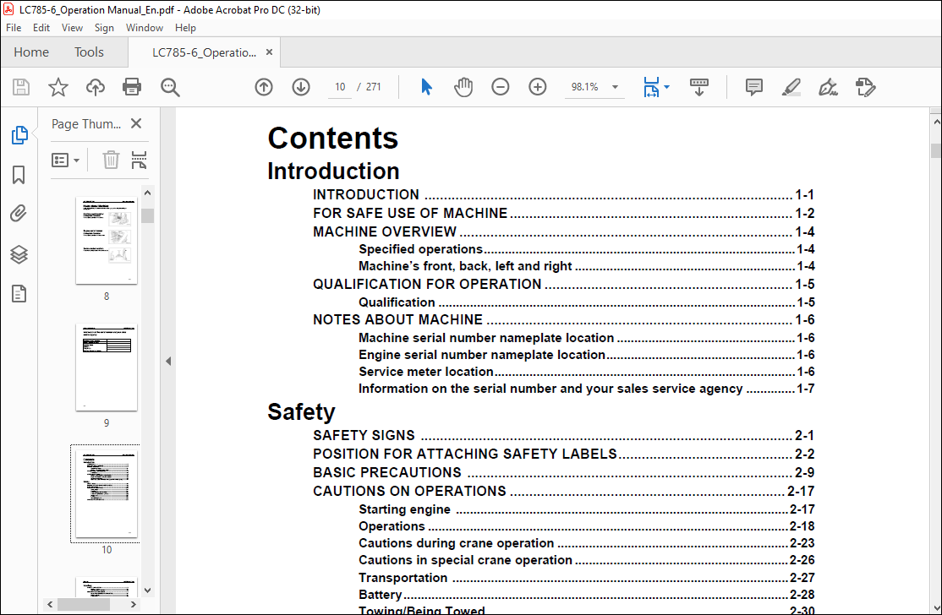Image resolution: width=942 pixels, height=615 pixels.
Task: Upload the file to cloud storage
Action: tap(95, 87)
